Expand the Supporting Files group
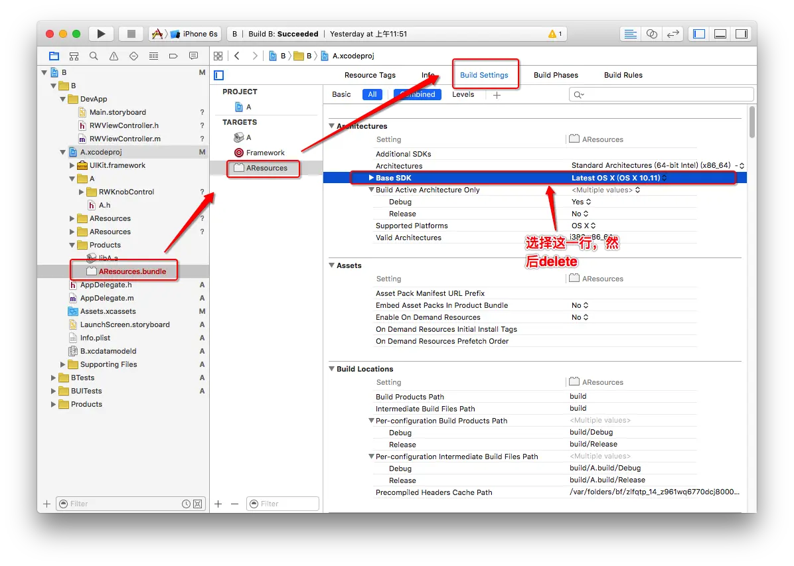Viewport: 794px width, 566px height. point(63,364)
